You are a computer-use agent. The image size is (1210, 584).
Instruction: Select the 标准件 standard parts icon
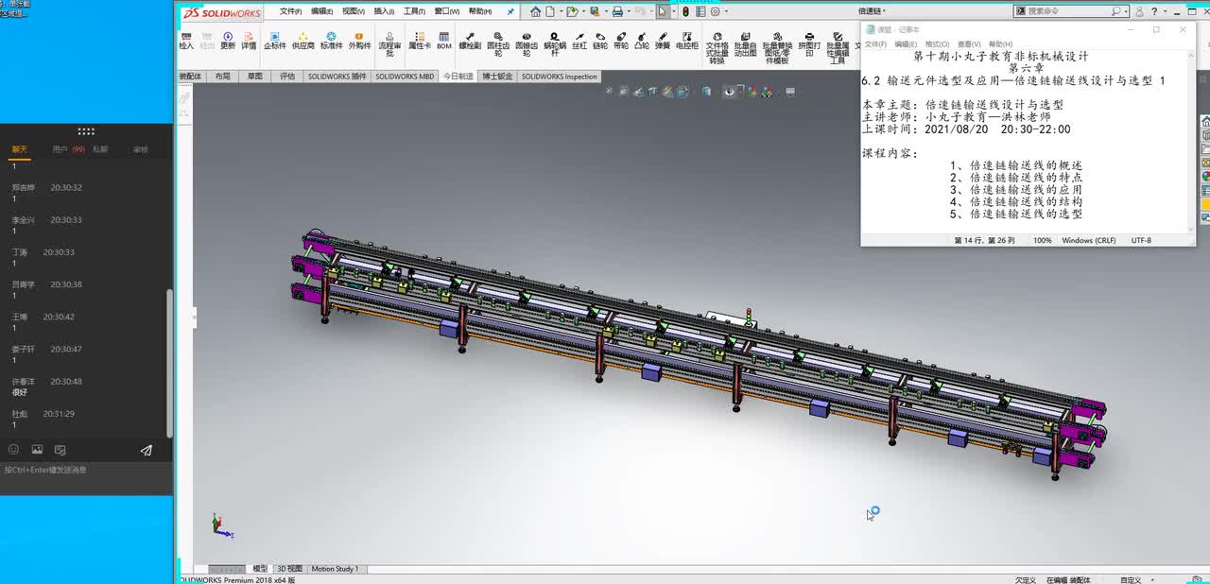tap(331, 40)
